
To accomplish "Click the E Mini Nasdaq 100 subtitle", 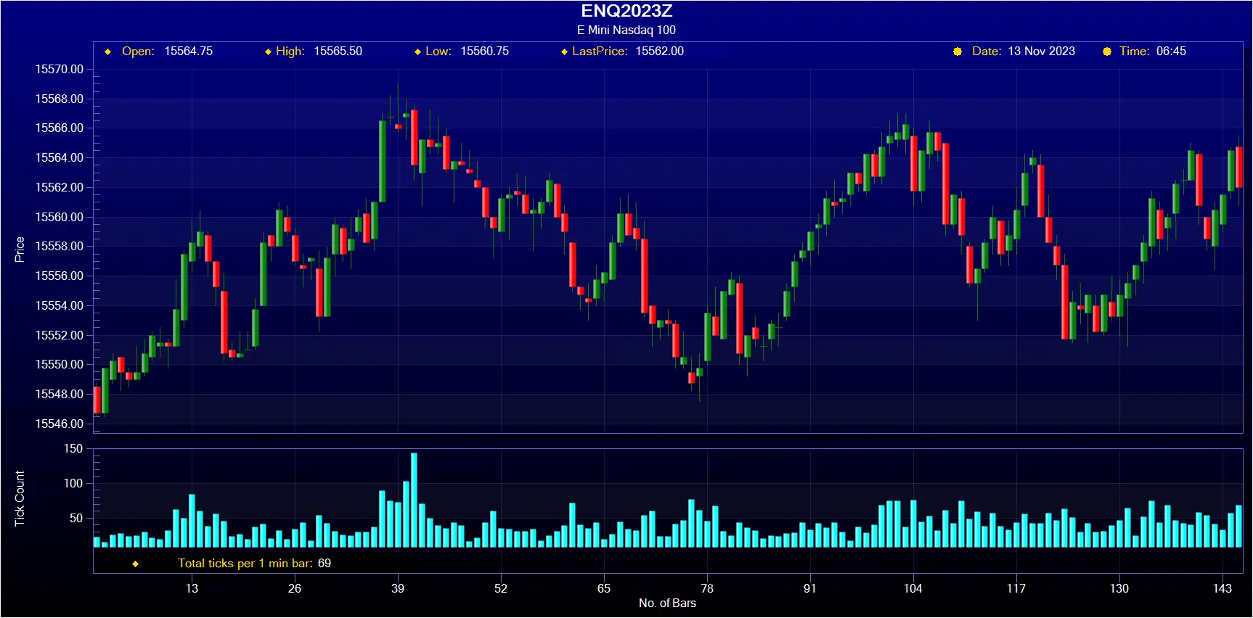I will pos(626,30).
